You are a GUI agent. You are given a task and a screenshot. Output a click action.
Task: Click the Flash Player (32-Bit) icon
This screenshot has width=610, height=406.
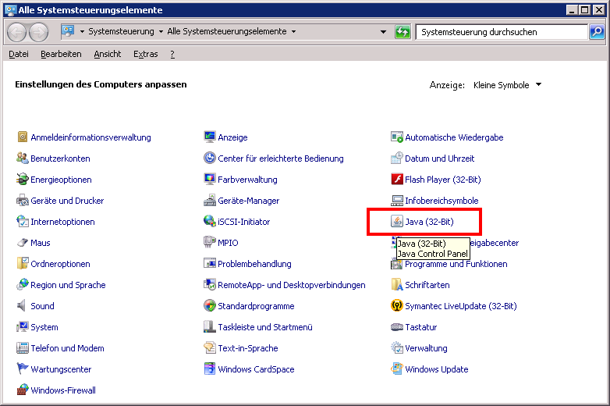397,180
